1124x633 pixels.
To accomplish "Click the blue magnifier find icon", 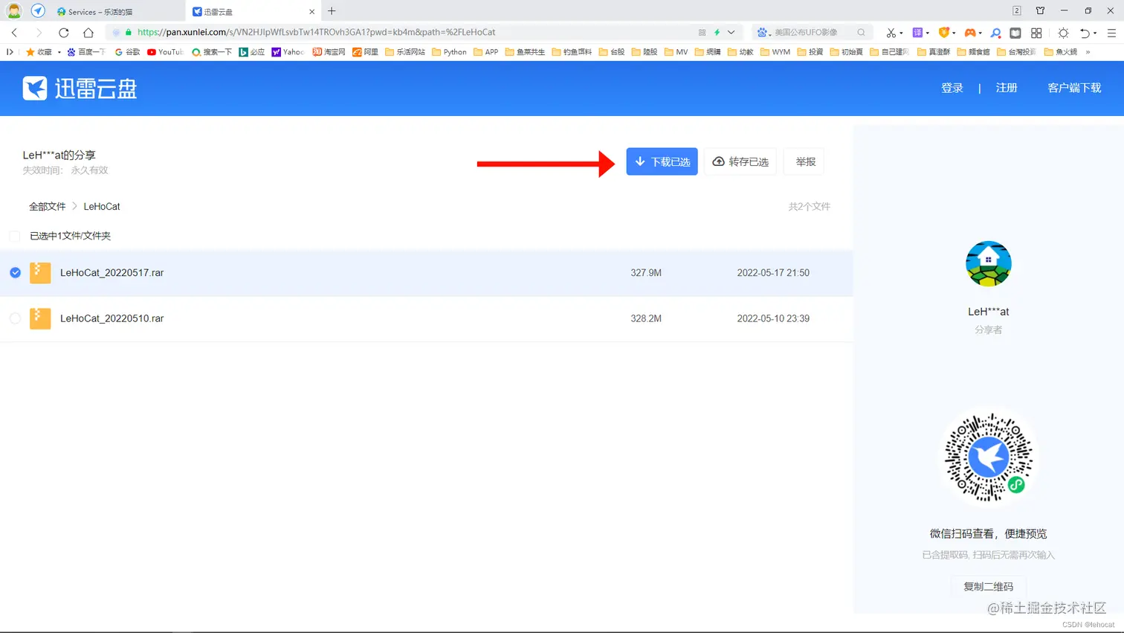I will coord(995,33).
